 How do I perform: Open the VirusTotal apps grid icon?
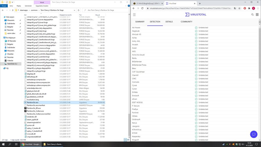point(257,15)
